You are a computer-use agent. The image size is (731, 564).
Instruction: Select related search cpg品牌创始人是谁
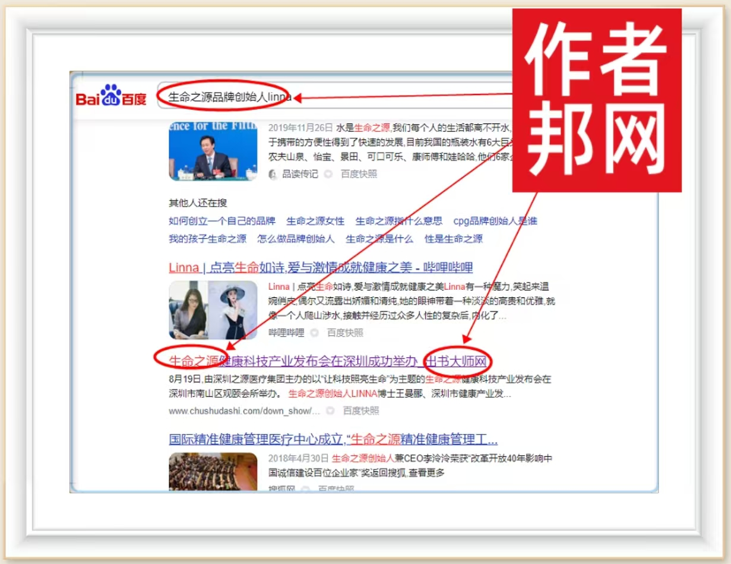(x=495, y=221)
